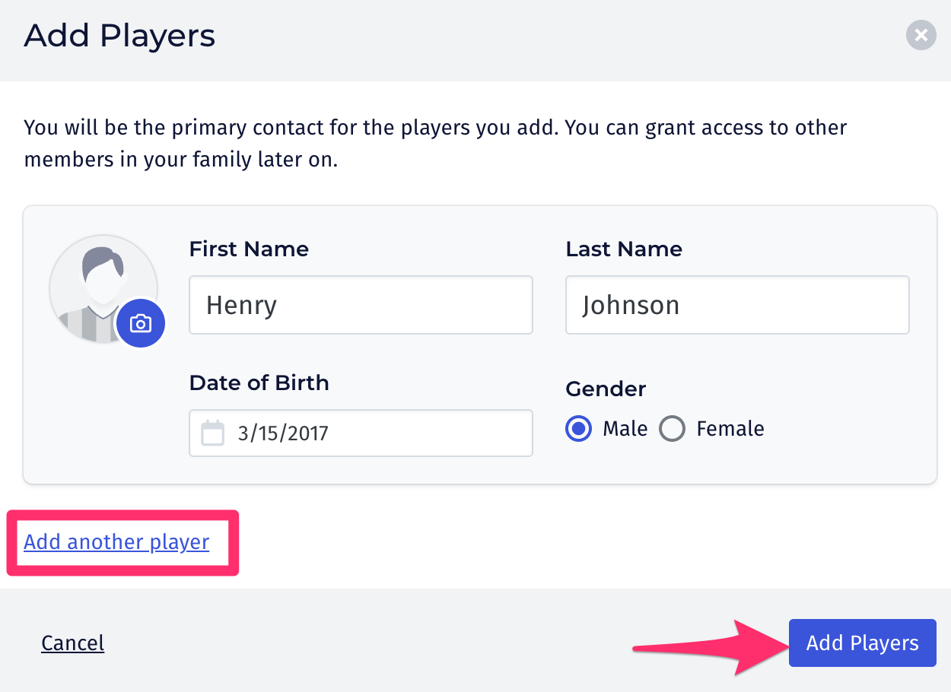Focus the Last Name field containing Johnson
Viewport: 951px width, 692px height.
coord(737,305)
